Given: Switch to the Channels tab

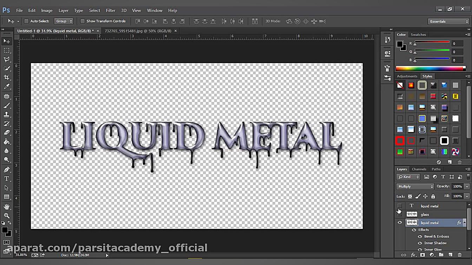Looking at the screenshot, I should click(419, 169).
